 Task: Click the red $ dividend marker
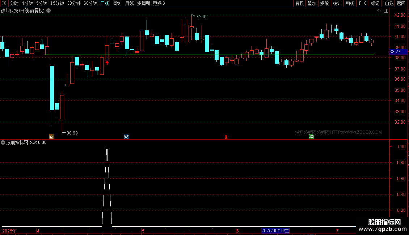pos(226,137)
